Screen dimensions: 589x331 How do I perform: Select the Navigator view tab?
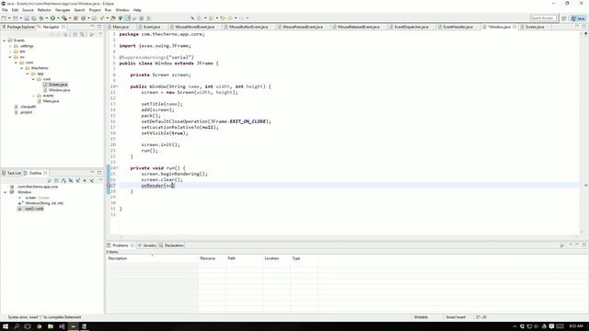pyautogui.click(x=51, y=27)
